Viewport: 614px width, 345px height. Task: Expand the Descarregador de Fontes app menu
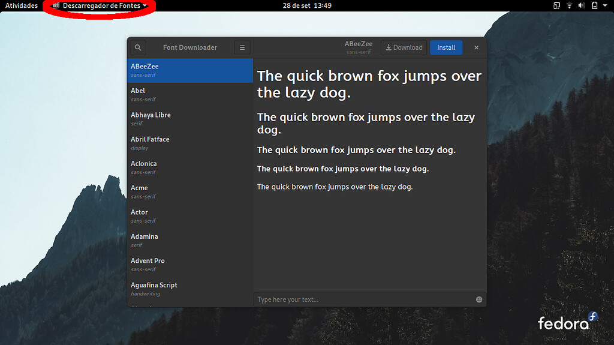coord(101,5)
